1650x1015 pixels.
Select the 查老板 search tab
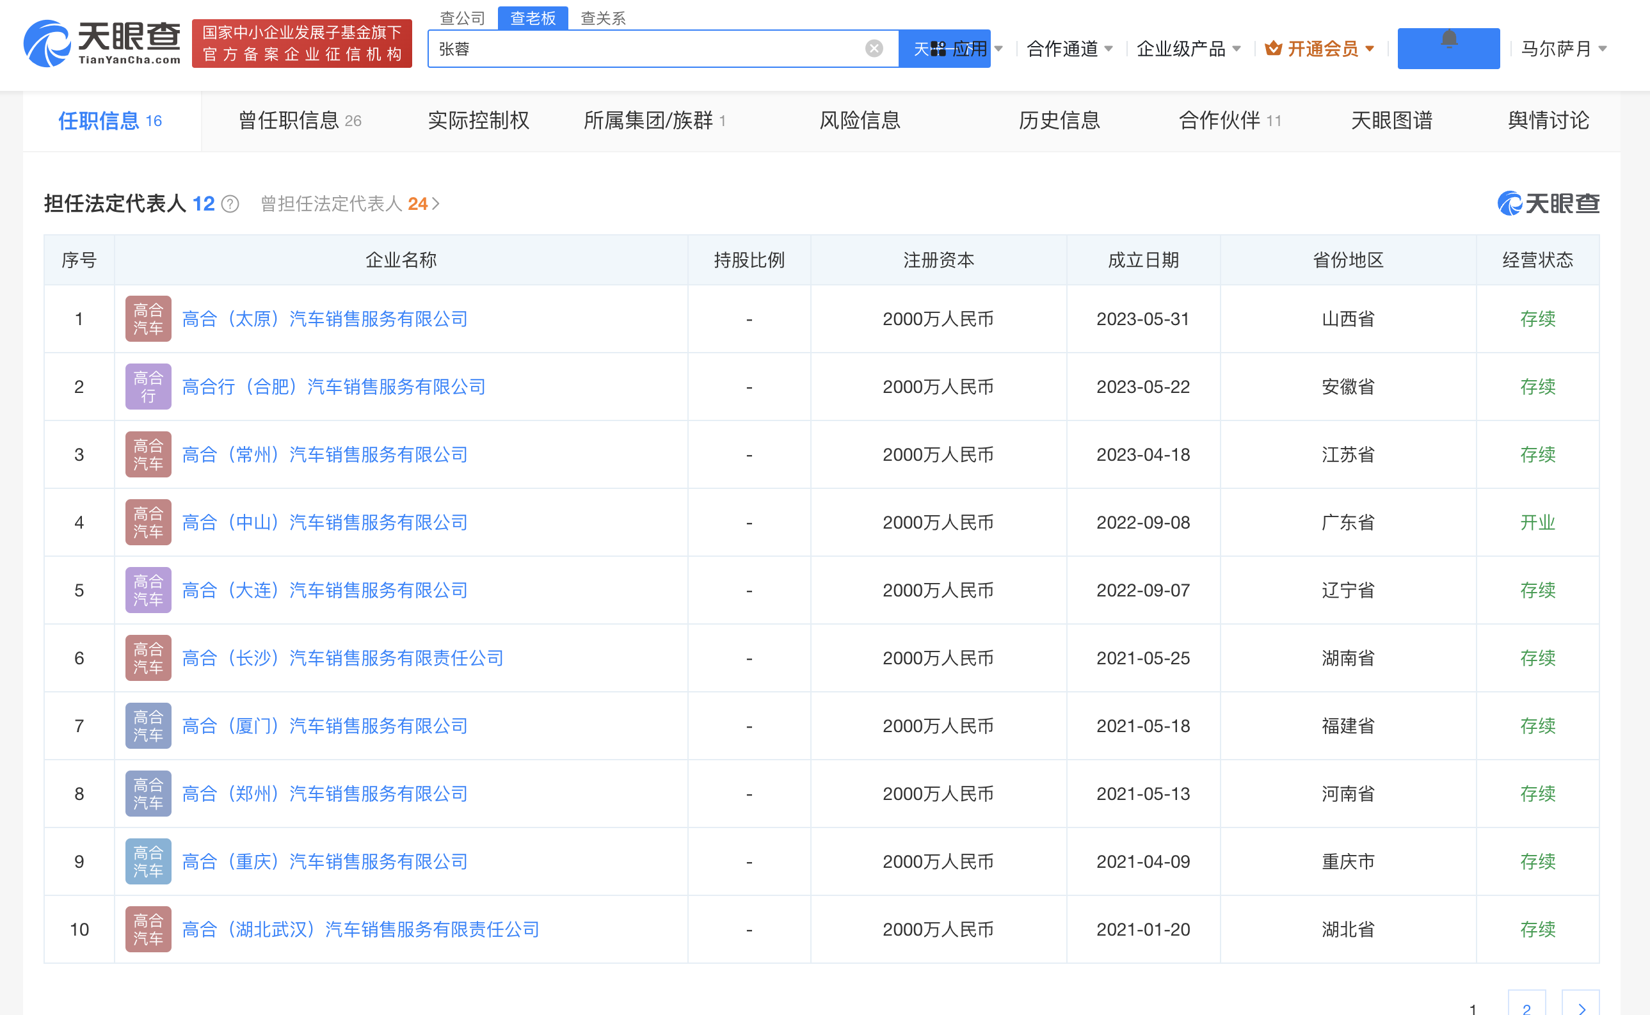click(x=533, y=18)
